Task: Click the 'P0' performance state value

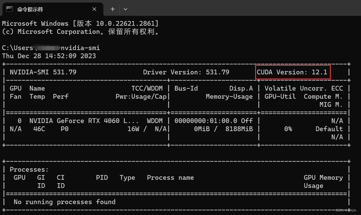Action: pos(65,129)
